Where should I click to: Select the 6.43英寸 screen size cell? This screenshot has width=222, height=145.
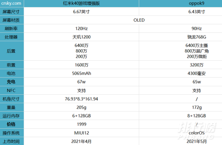point(181,11)
